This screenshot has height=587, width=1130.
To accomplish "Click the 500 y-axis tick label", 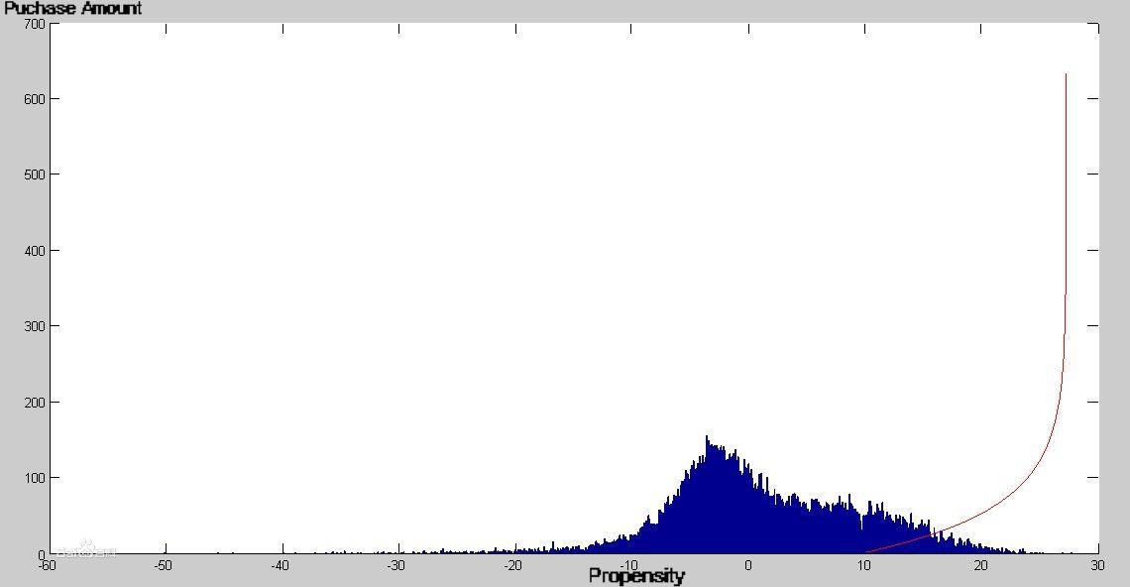I will click(x=34, y=175).
